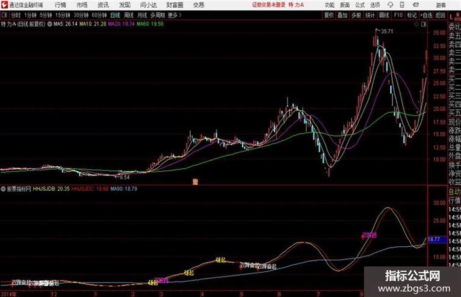Click the 6.54 low price marker

(125, 178)
